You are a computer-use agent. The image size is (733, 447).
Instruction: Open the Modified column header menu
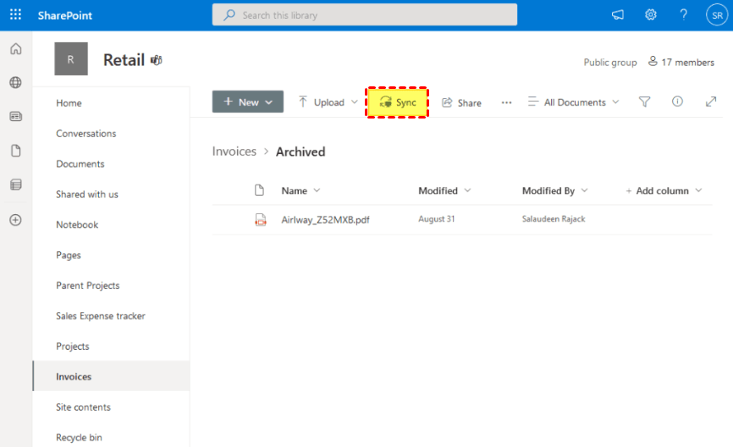click(444, 190)
